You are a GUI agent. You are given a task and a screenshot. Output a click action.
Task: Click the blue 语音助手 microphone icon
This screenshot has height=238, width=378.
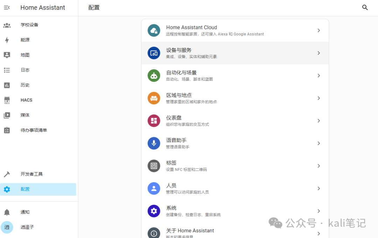pyautogui.click(x=154, y=143)
